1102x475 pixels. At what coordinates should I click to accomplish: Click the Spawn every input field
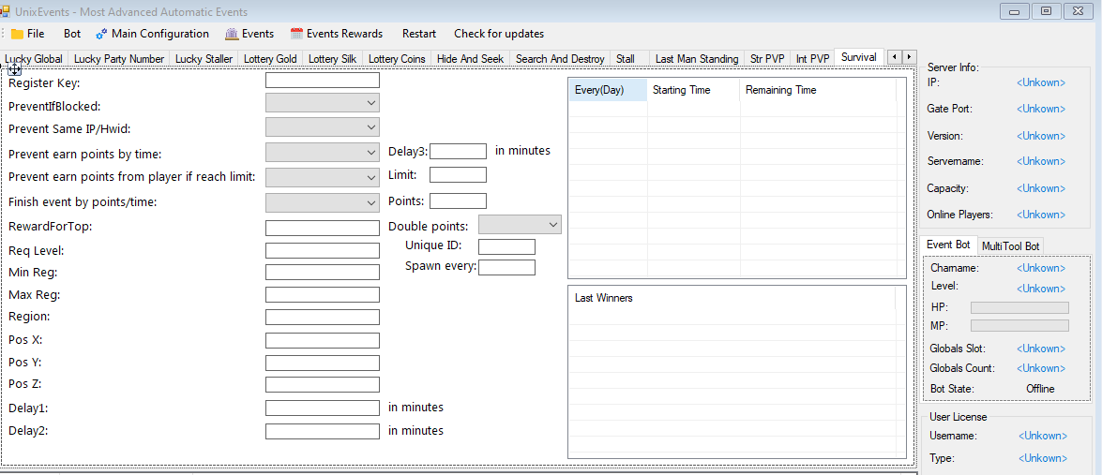pos(506,267)
